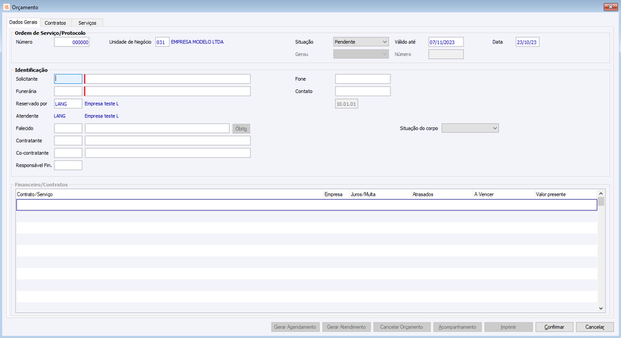Click the Funerária name field

pos(167,91)
